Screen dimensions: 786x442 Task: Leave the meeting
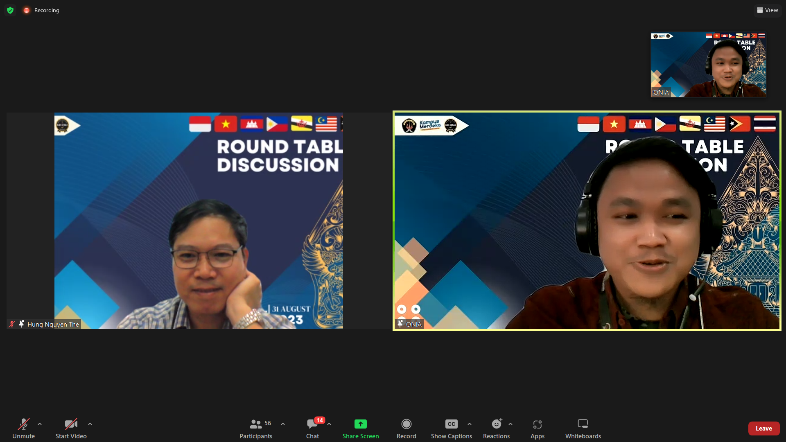click(763, 428)
